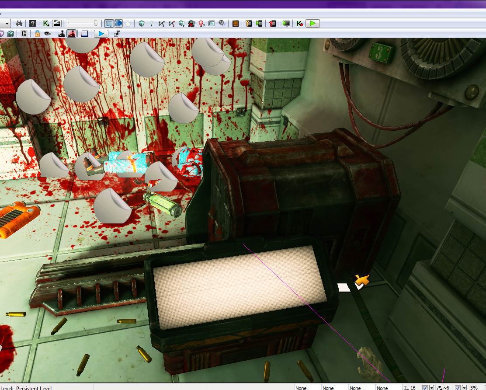Click the red X build icon

point(191,24)
